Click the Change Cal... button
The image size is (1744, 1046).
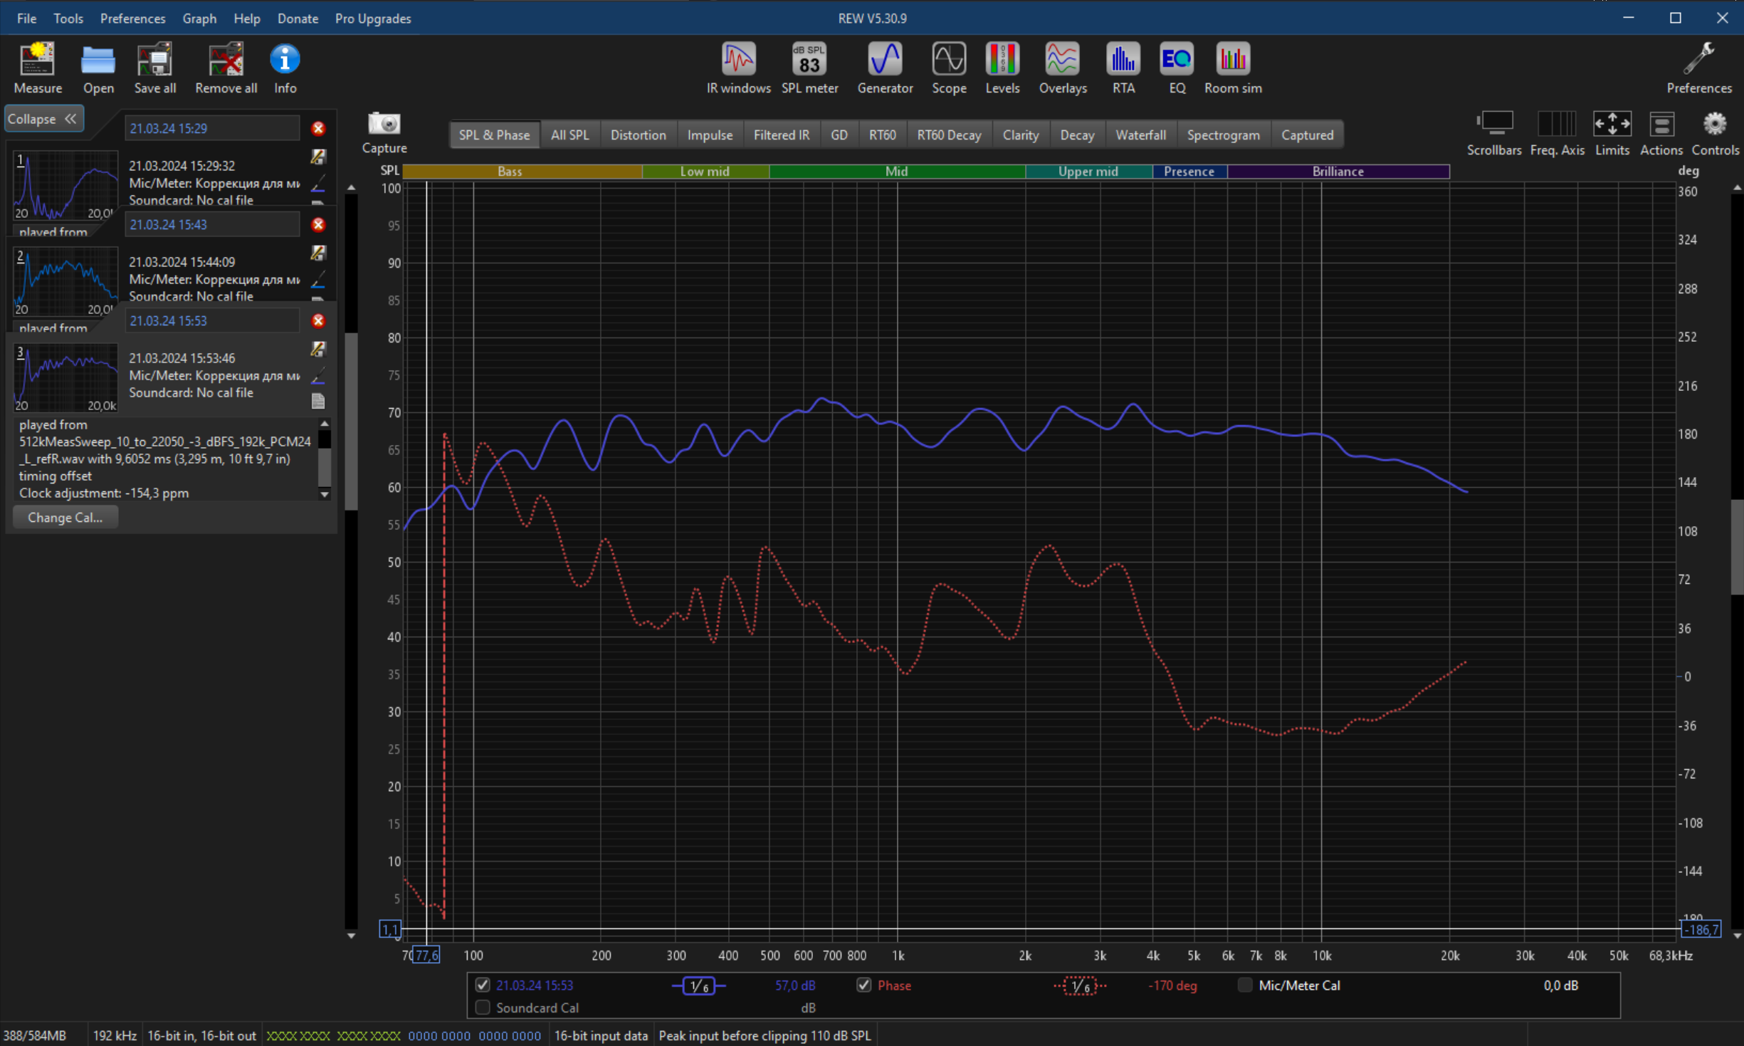tap(65, 518)
